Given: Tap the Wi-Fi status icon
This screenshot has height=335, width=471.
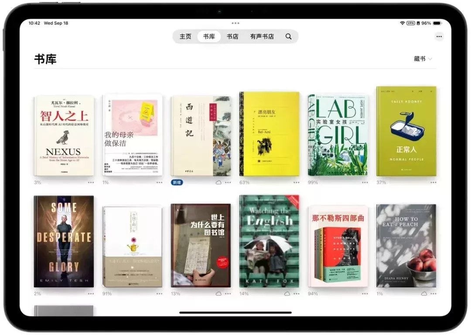Looking at the screenshot, I should pyautogui.click(x=402, y=23).
